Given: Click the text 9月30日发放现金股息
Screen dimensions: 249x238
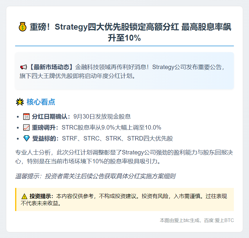Looking at the screenshot, I should pos(102,116).
